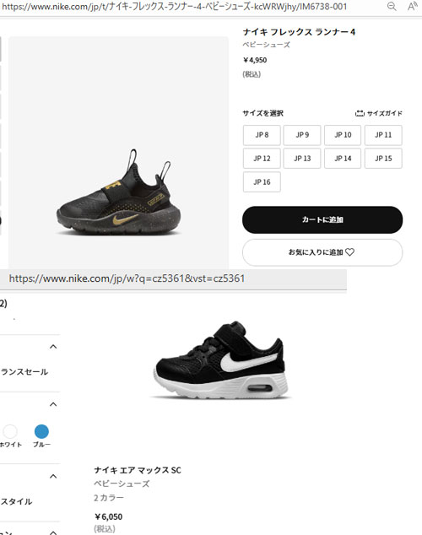Select the blue color swatch filter
This screenshot has height=535, width=422.
click(41, 431)
